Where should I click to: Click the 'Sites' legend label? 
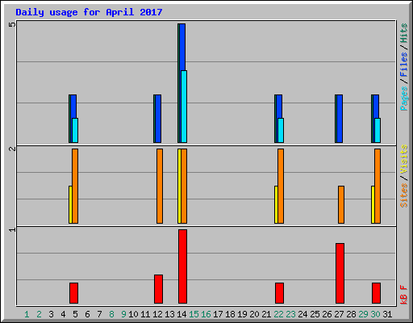pyautogui.click(x=403, y=195)
